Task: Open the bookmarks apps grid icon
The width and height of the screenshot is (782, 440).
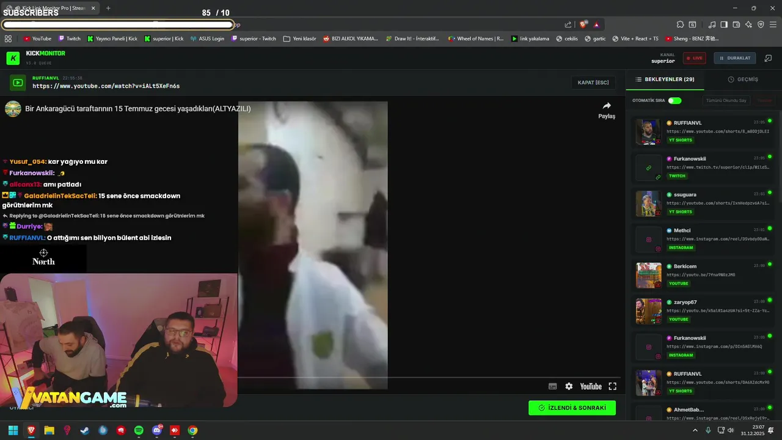Action: coord(8,38)
